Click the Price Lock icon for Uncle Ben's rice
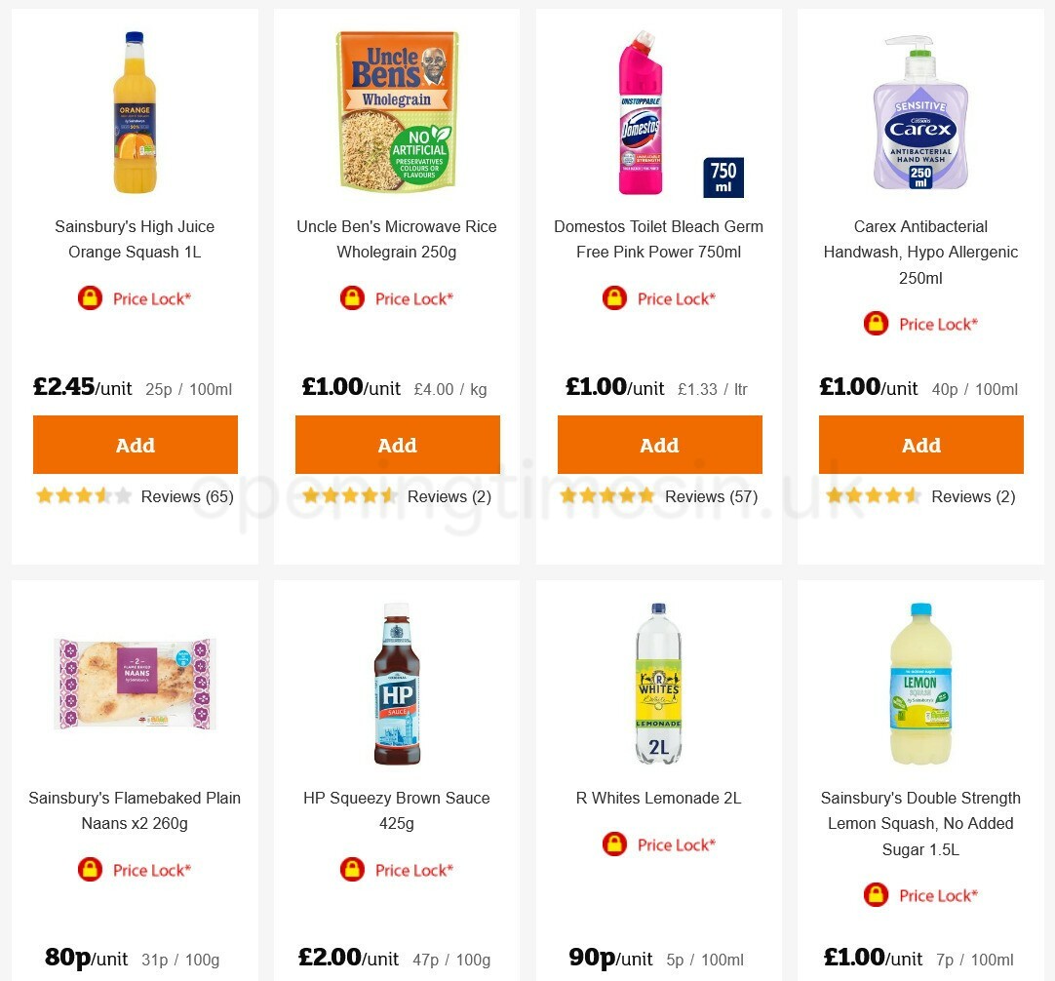Screen dimensions: 1055x981 [x=352, y=297]
